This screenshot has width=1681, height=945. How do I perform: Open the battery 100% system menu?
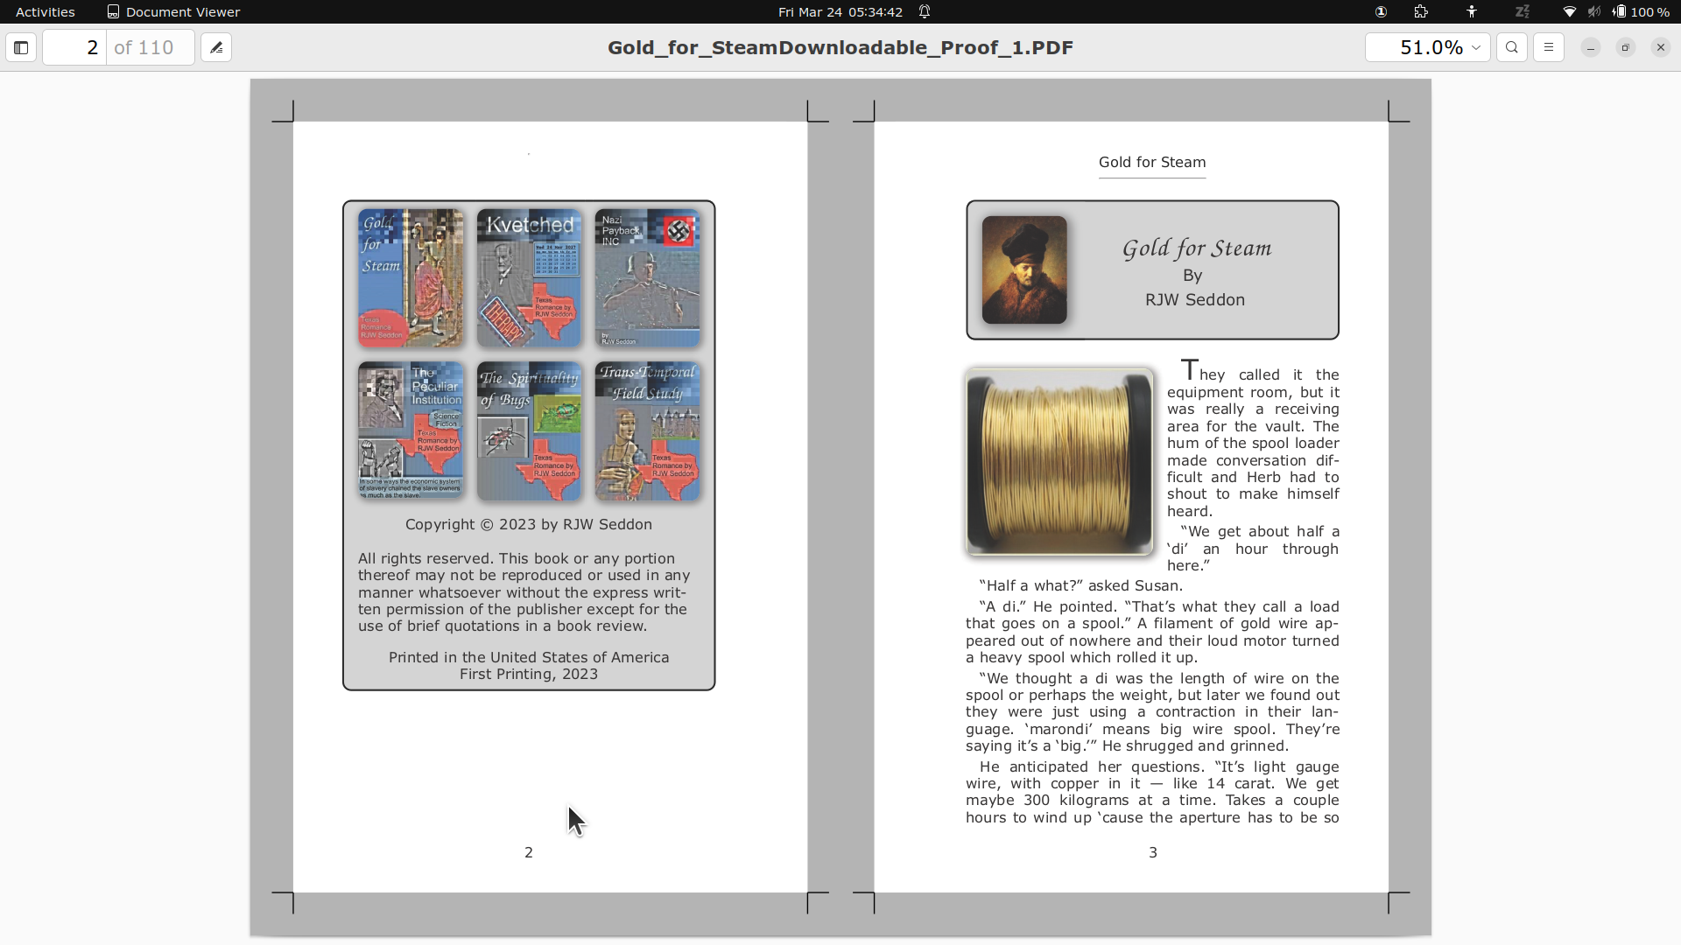coord(1641,12)
